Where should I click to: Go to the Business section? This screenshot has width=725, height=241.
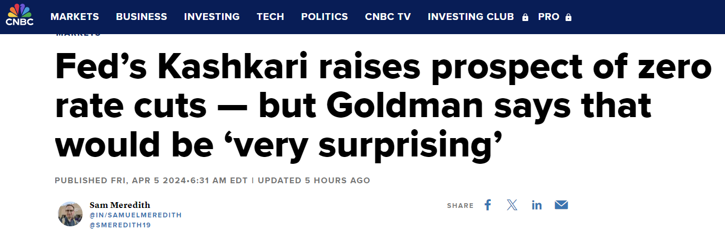point(142,17)
